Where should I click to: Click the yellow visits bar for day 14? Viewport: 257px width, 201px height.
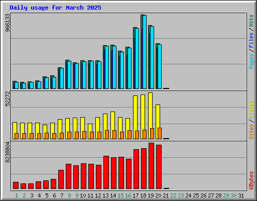coord(112,121)
